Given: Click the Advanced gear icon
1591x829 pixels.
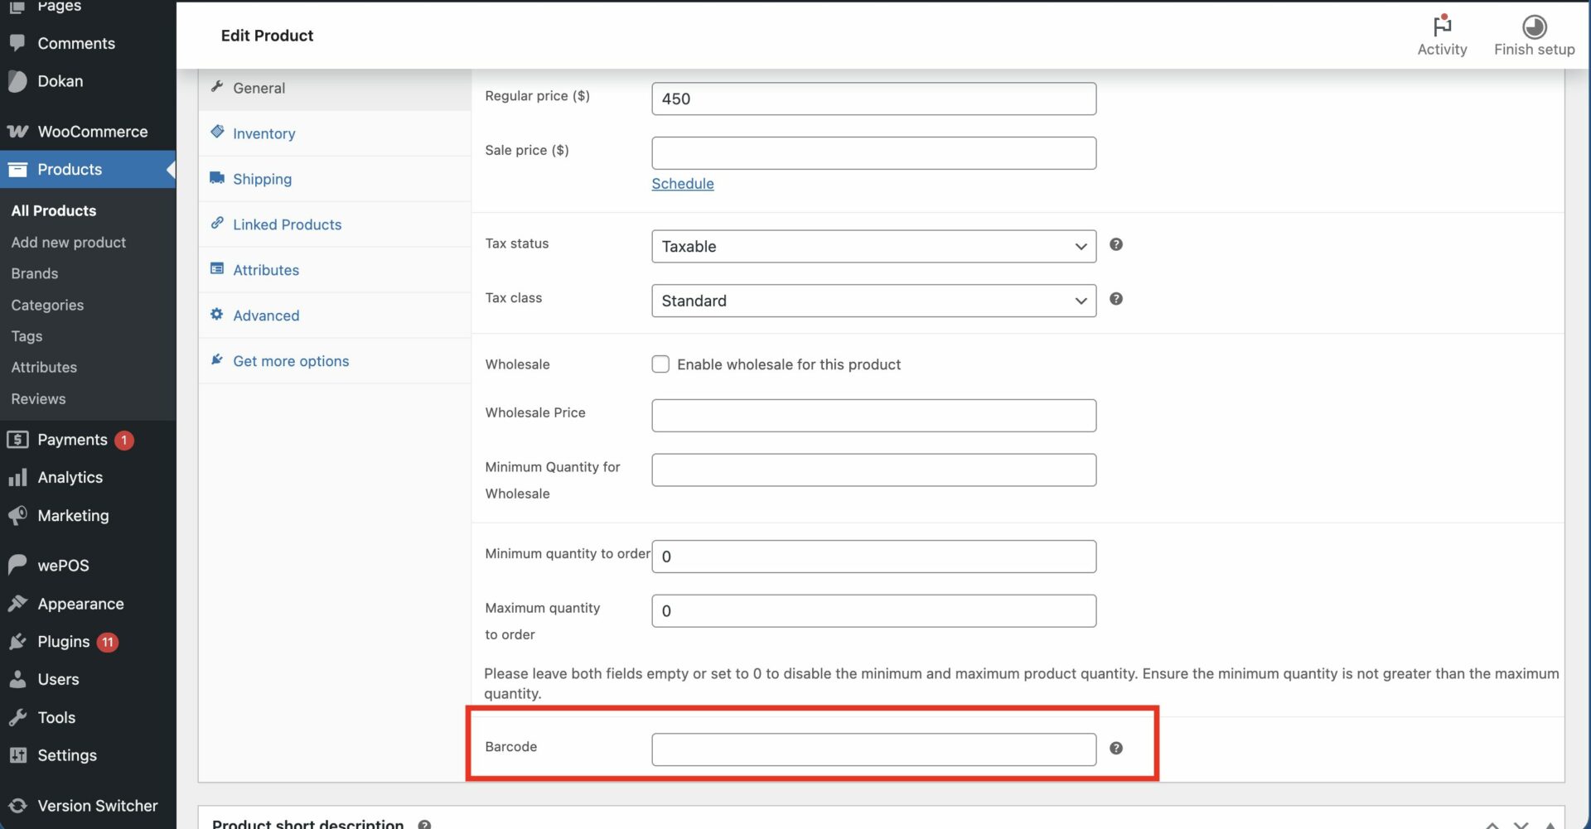Looking at the screenshot, I should click(x=217, y=314).
